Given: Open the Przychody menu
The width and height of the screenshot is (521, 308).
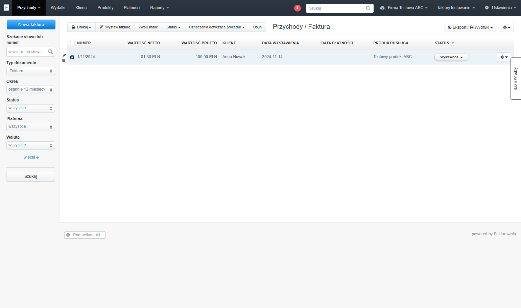Looking at the screenshot, I should coord(29,8).
